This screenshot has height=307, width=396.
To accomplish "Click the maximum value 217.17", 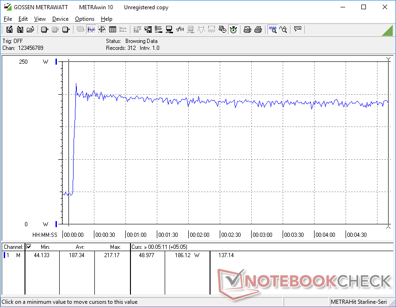I will pos(112,255).
